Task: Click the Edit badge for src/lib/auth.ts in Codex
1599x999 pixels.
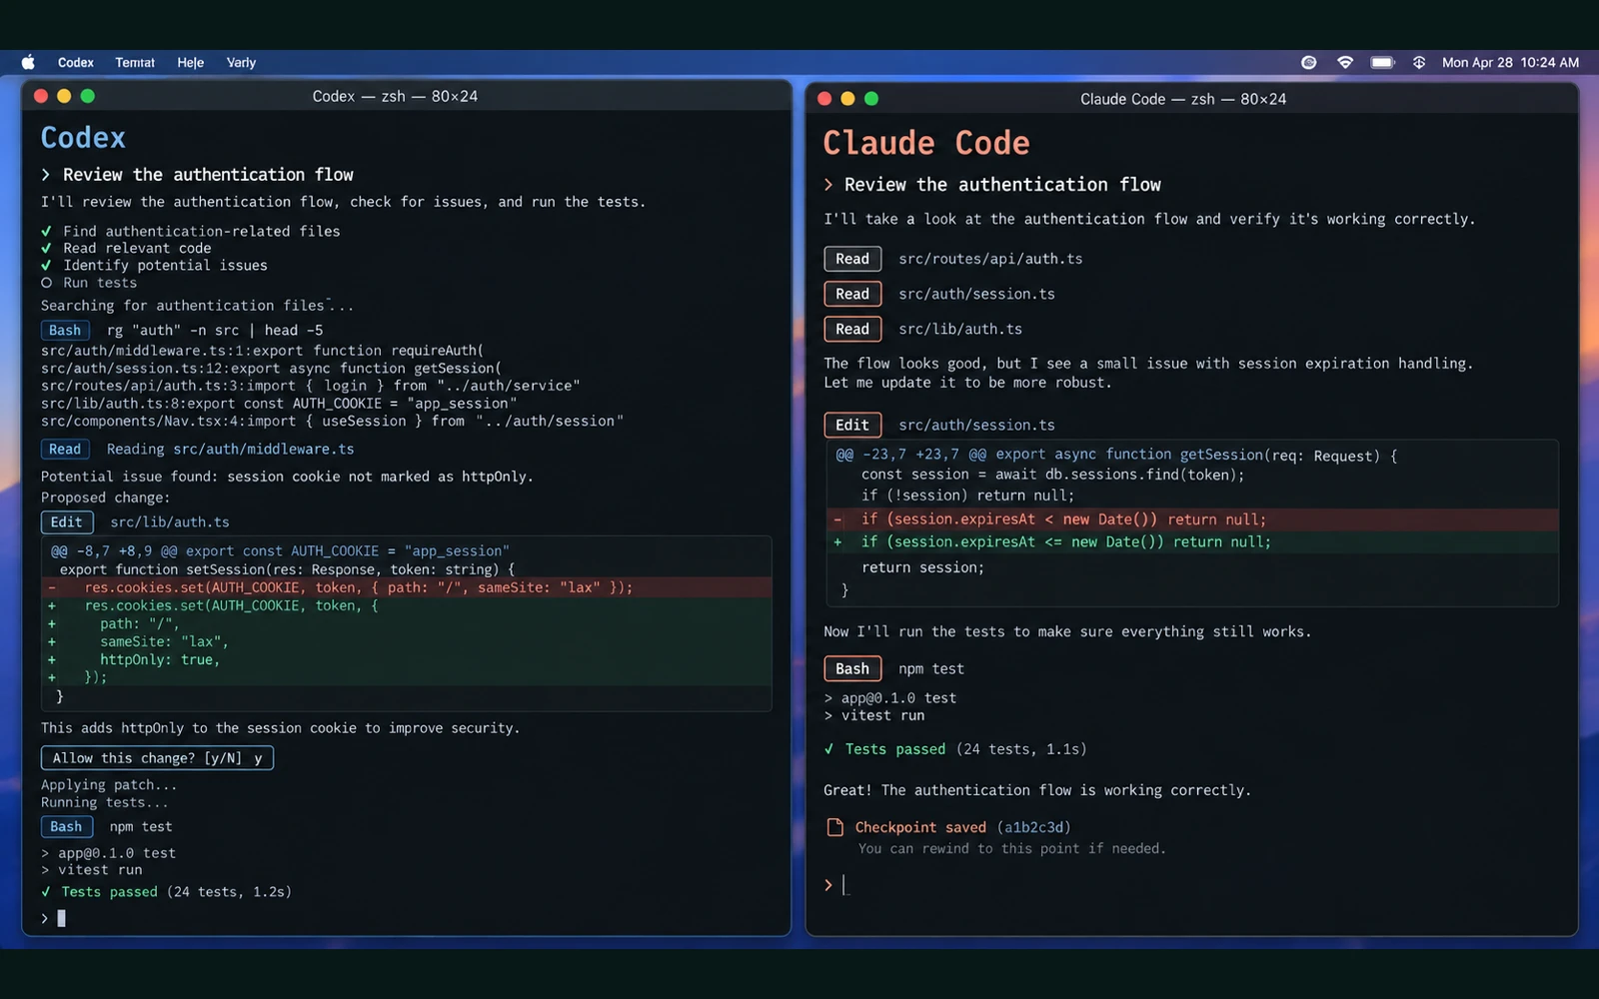Action: pyautogui.click(x=67, y=521)
